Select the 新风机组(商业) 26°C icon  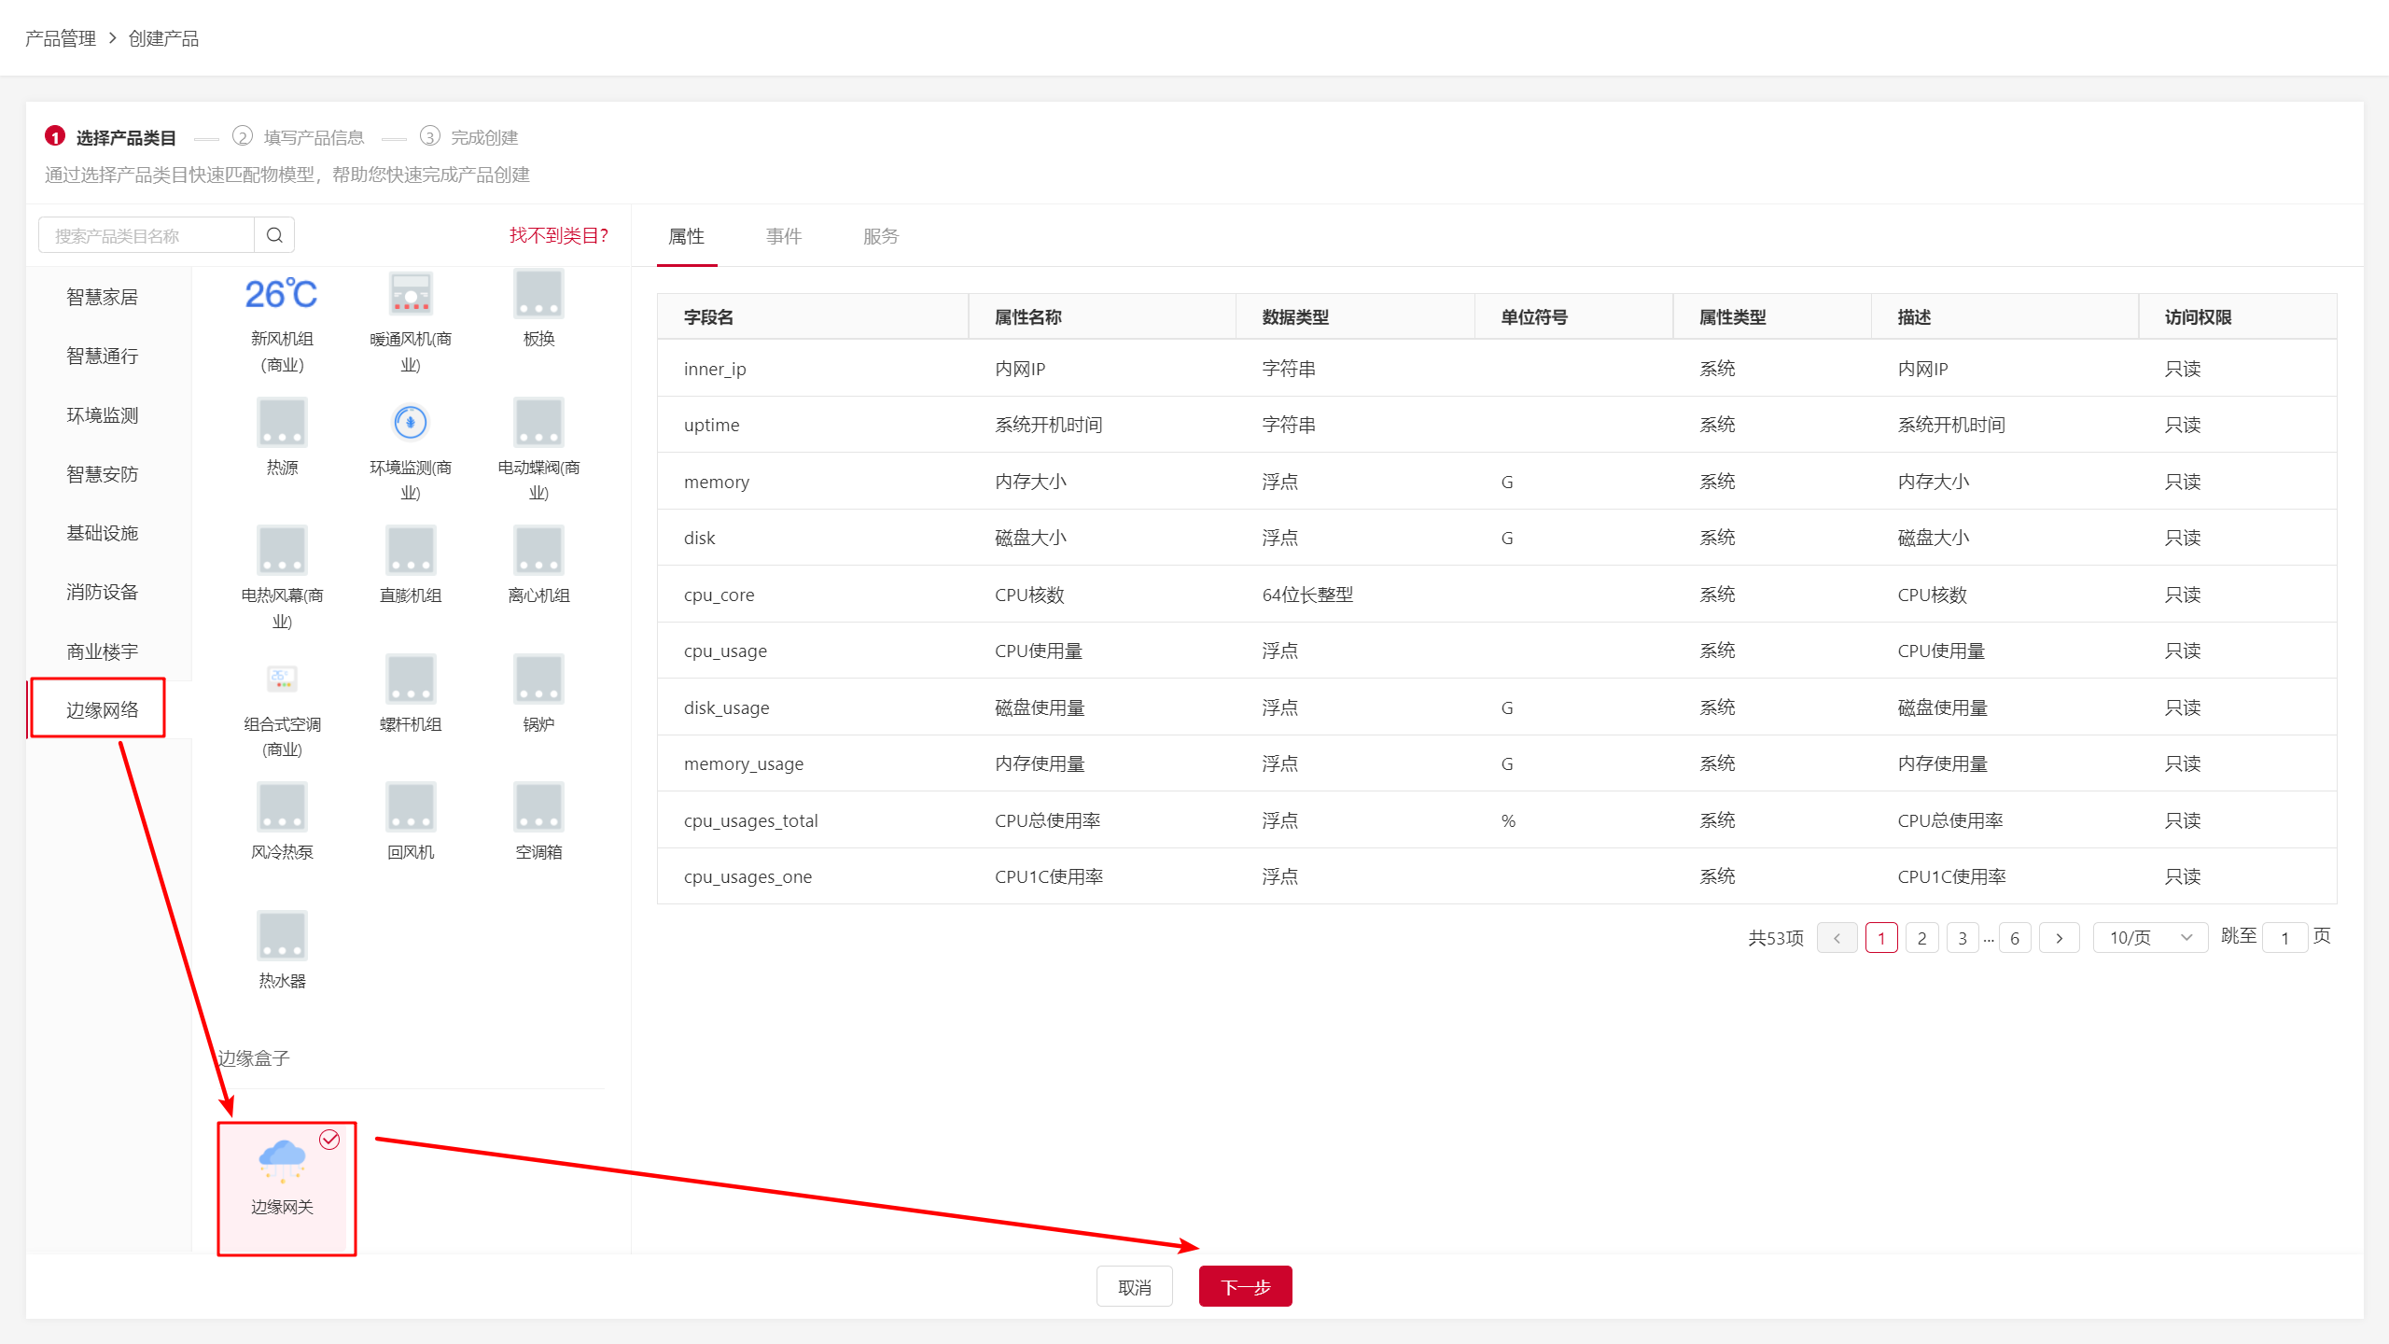pyautogui.click(x=281, y=294)
